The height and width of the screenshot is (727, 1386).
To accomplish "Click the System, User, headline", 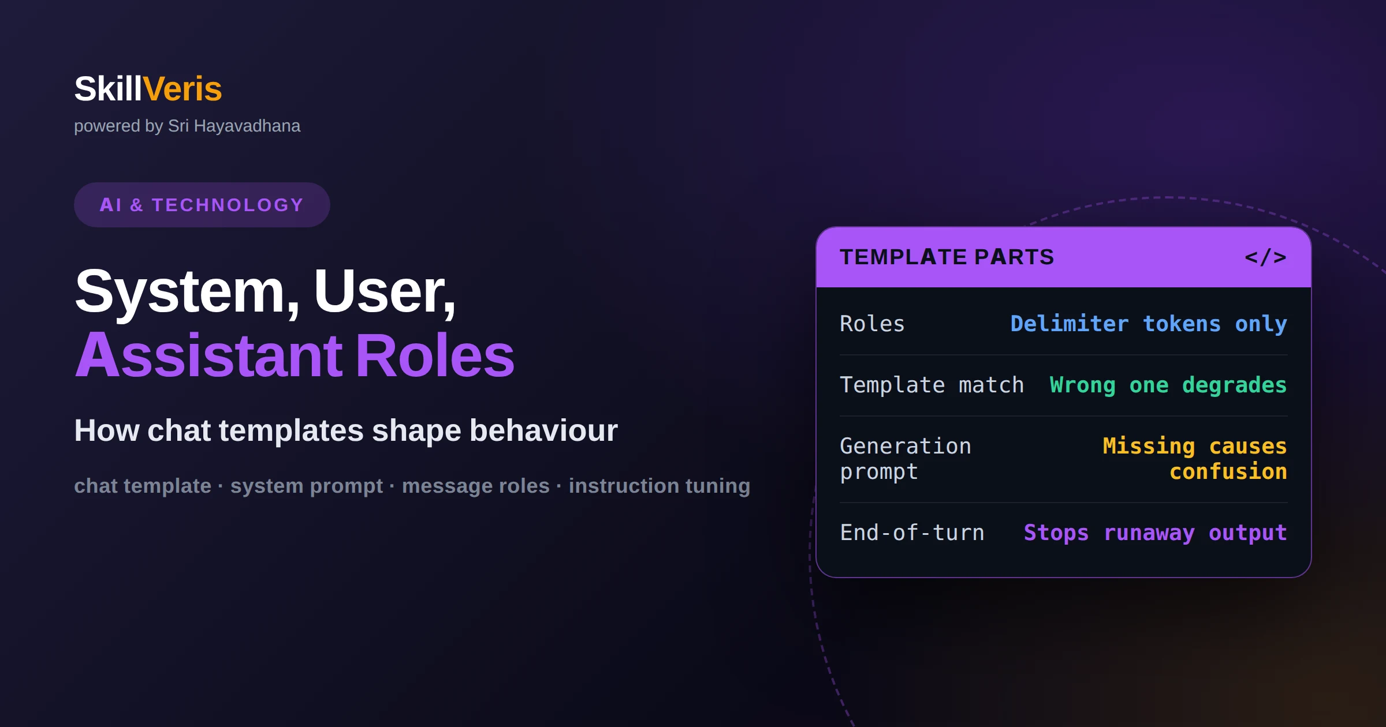I will click(266, 292).
